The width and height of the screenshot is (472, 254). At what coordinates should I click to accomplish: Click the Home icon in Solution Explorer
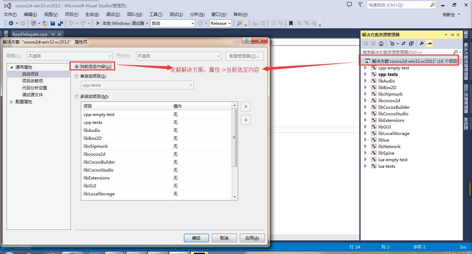click(381, 43)
